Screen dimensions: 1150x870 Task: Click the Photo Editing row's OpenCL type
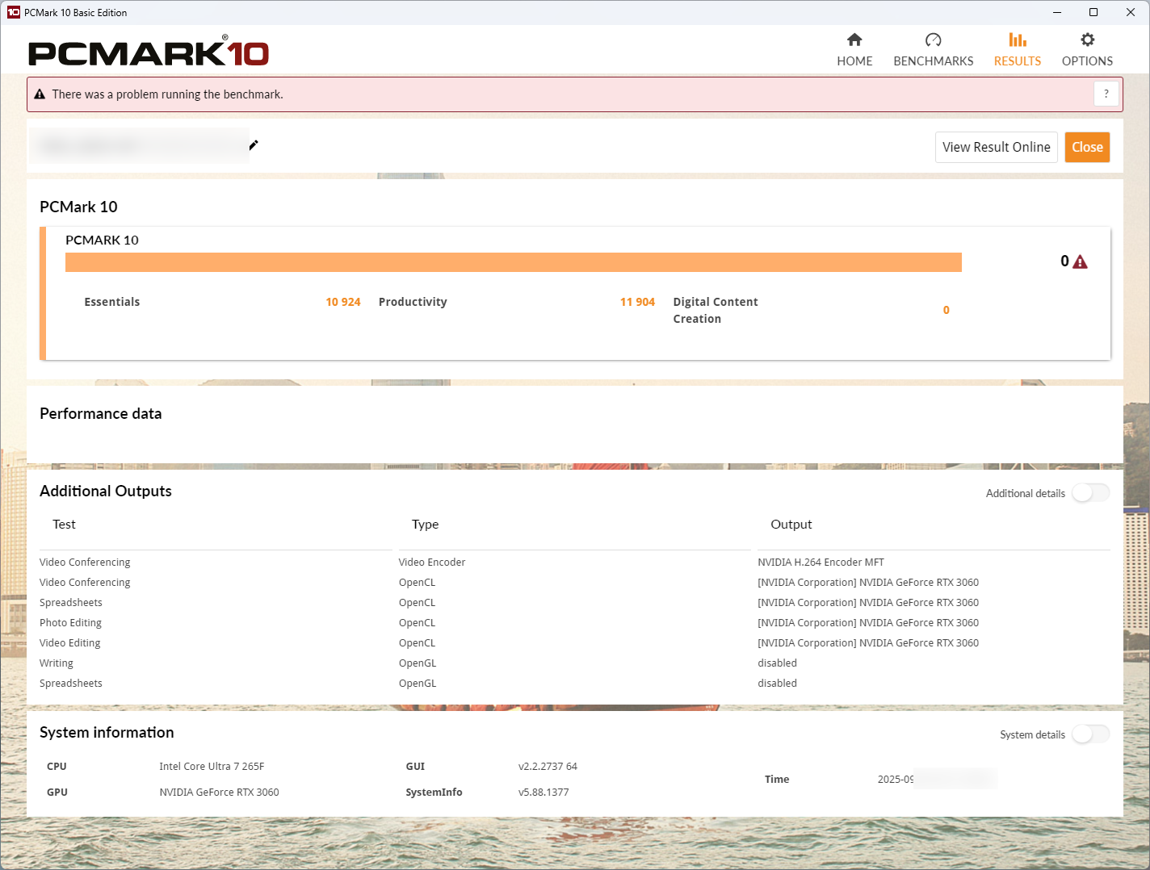pyautogui.click(x=417, y=623)
